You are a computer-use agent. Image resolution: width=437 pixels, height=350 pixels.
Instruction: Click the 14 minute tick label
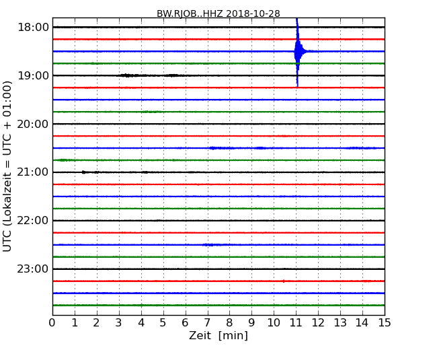pyautogui.click(x=362, y=323)
